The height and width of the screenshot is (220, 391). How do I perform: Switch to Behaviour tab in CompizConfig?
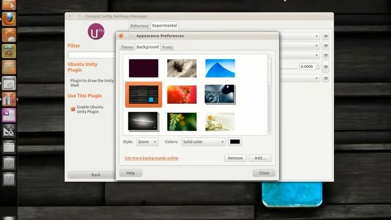(139, 26)
